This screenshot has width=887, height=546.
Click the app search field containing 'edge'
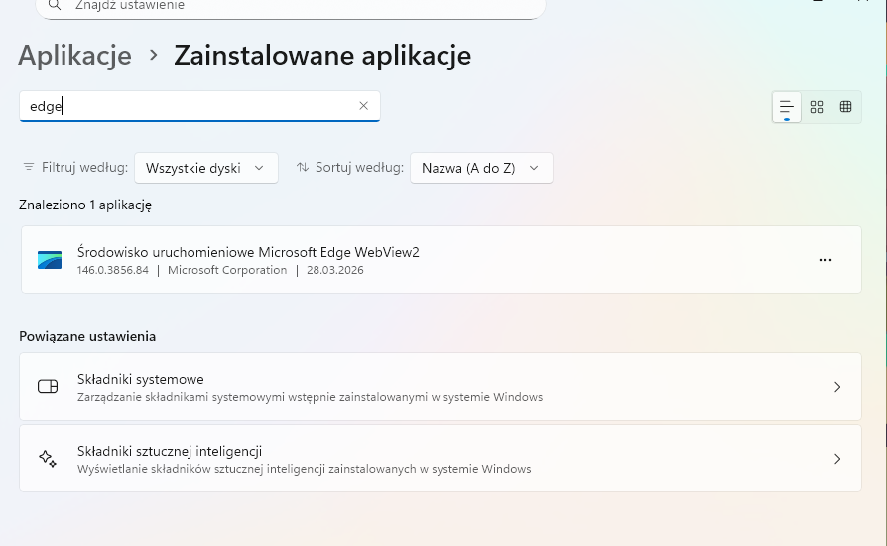[x=189, y=106]
